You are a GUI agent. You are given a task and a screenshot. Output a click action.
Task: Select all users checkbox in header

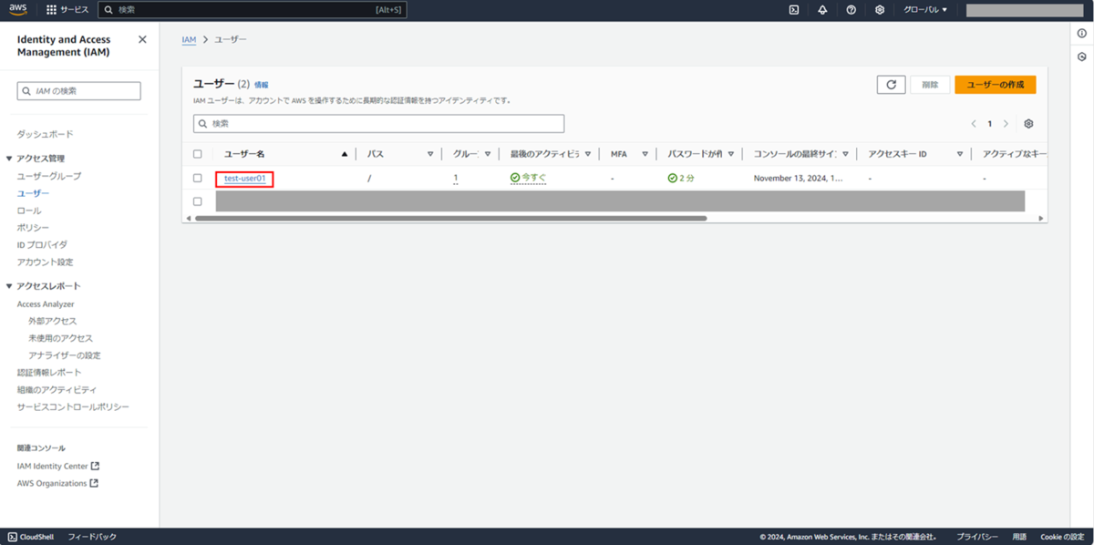[x=197, y=154]
